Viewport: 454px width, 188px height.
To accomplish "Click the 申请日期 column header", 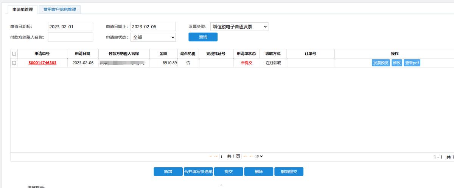I will pos(82,54).
